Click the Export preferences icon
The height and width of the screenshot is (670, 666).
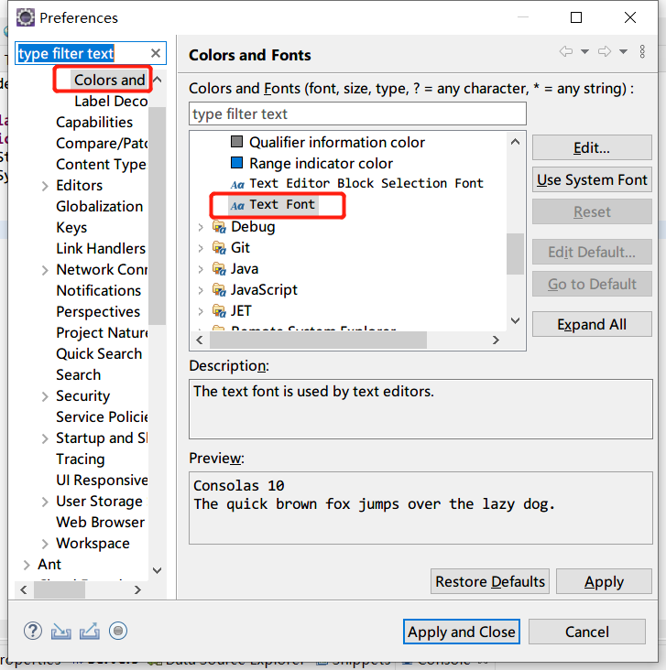click(90, 631)
